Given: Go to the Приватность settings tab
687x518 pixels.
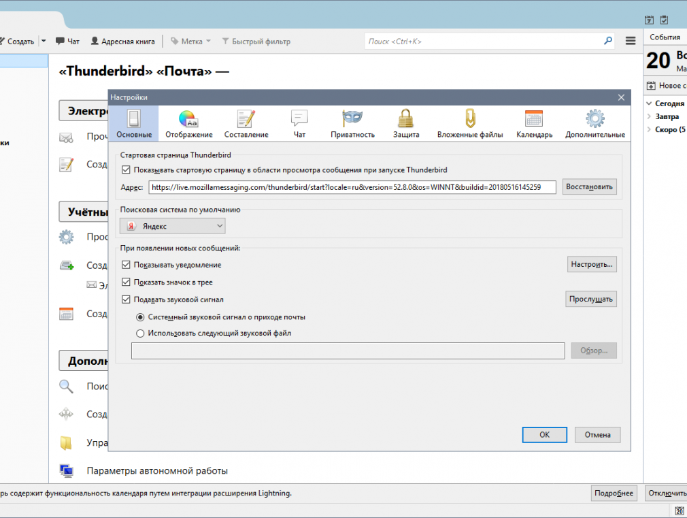Looking at the screenshot, I should pos(353,124).
